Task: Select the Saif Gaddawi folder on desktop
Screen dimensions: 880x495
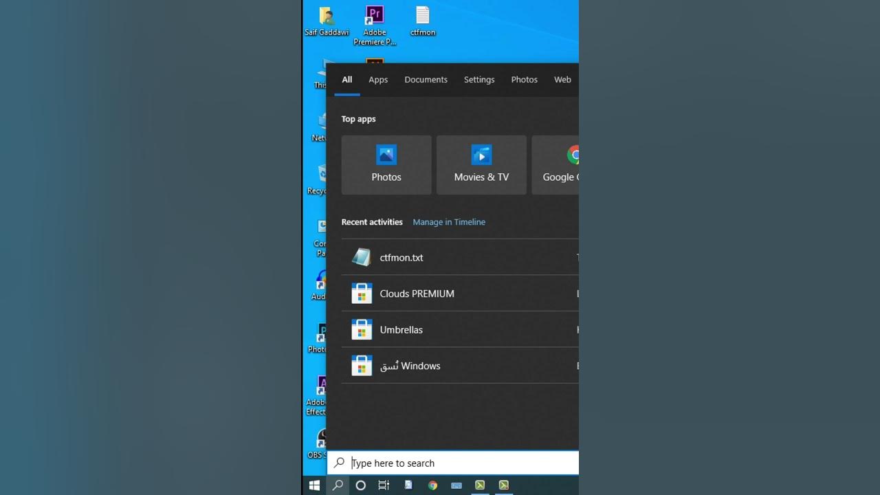Action: 327,21
